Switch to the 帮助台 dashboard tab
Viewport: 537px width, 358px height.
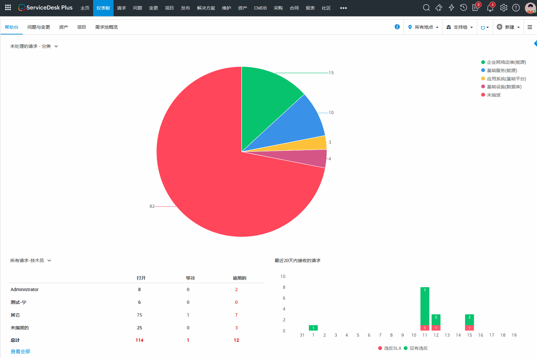coord(11,27)
